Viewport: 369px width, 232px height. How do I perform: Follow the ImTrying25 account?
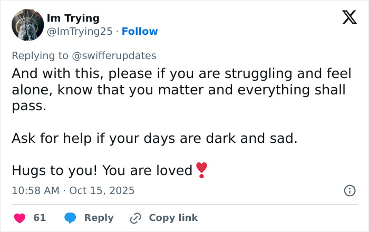click(x=140, y=32)
